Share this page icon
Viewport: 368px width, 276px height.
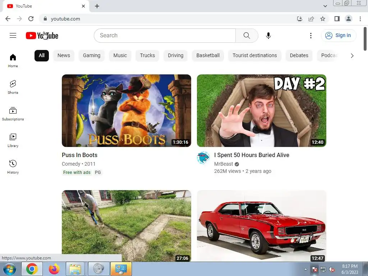tap(311, 19)
